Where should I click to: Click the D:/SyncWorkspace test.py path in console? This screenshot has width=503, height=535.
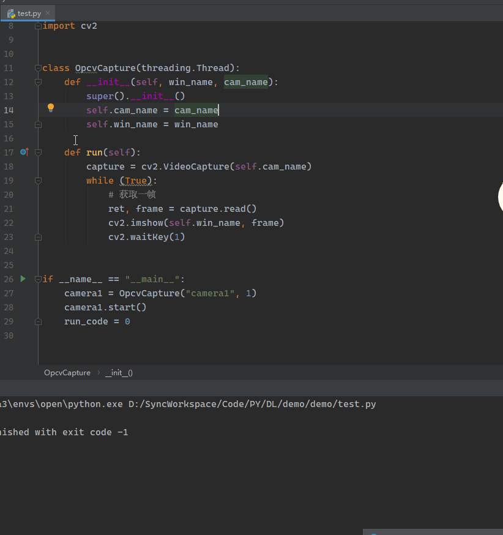[x=252, y=404]
